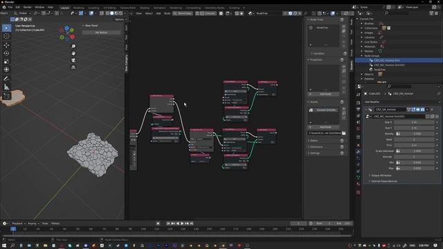Click the viewport zoom magnifier icon
Viewport: 443px width, 249px height.
pyautogui.click(x=73, y=46)
